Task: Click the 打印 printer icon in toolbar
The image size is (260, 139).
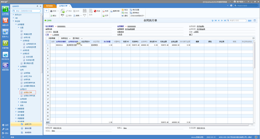Action: pos(51,11)
